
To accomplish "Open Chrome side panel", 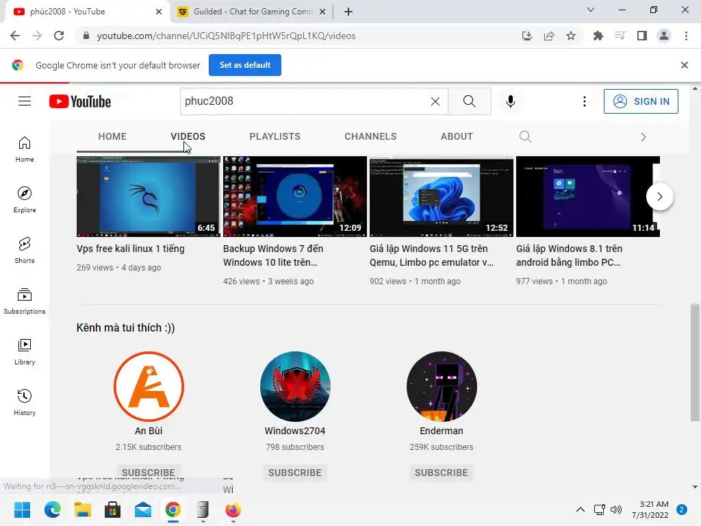I will click(642, 36).
